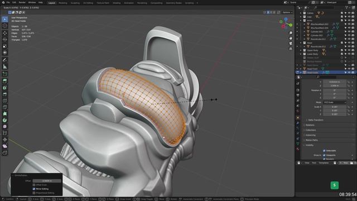
Task: Switch to the Sculpting workspace tab
Action: (x=75, y=3)
